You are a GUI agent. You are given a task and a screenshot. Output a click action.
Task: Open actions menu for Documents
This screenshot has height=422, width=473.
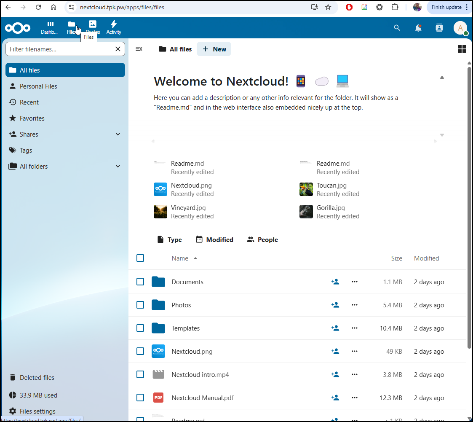click(355, 282)
